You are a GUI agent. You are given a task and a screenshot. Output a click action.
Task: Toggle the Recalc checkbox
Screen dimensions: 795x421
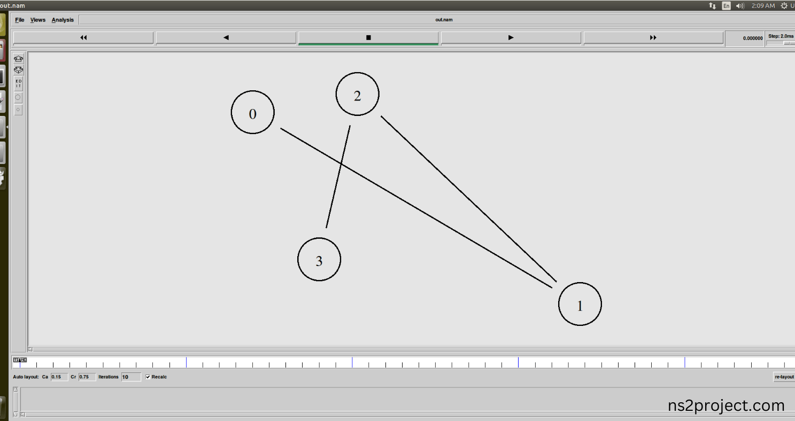coord(148,377)
